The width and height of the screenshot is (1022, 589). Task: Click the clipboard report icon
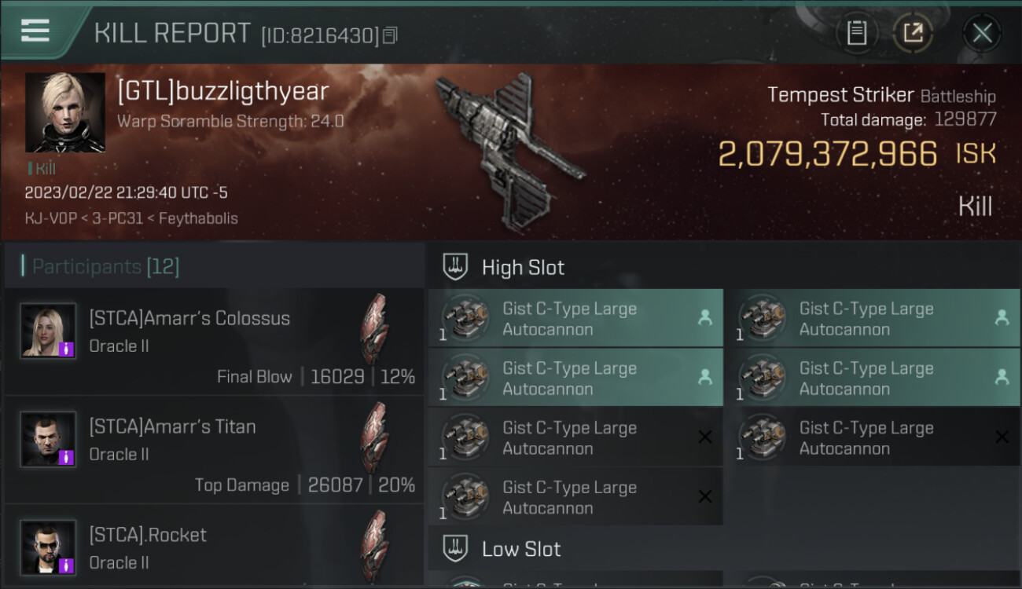click(856, 32)
